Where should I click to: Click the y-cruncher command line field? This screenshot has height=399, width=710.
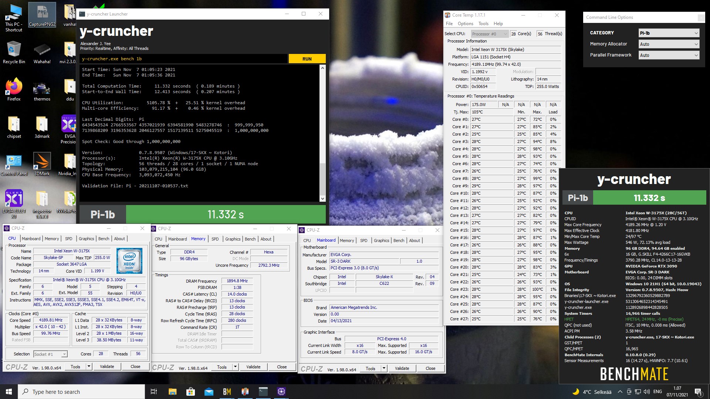tap(183, 59)
